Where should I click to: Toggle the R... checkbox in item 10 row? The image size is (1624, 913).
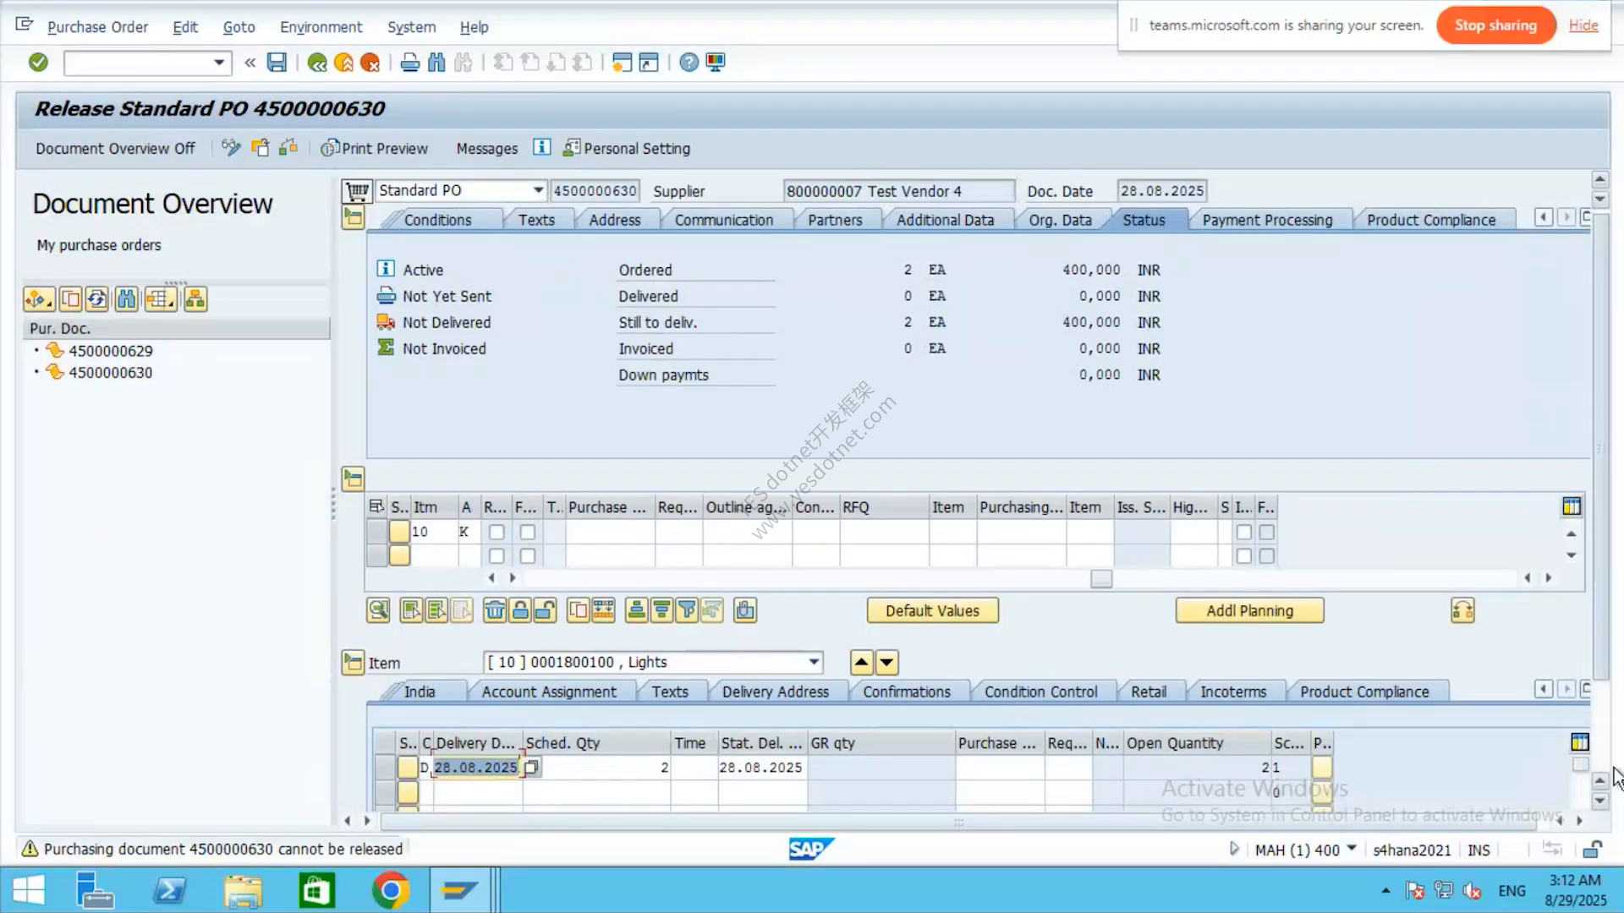point(497,532)
